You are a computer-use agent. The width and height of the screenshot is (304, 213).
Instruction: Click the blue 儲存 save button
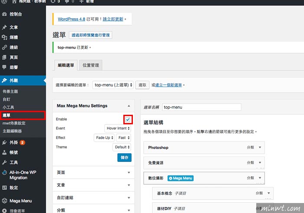[124, 157]
